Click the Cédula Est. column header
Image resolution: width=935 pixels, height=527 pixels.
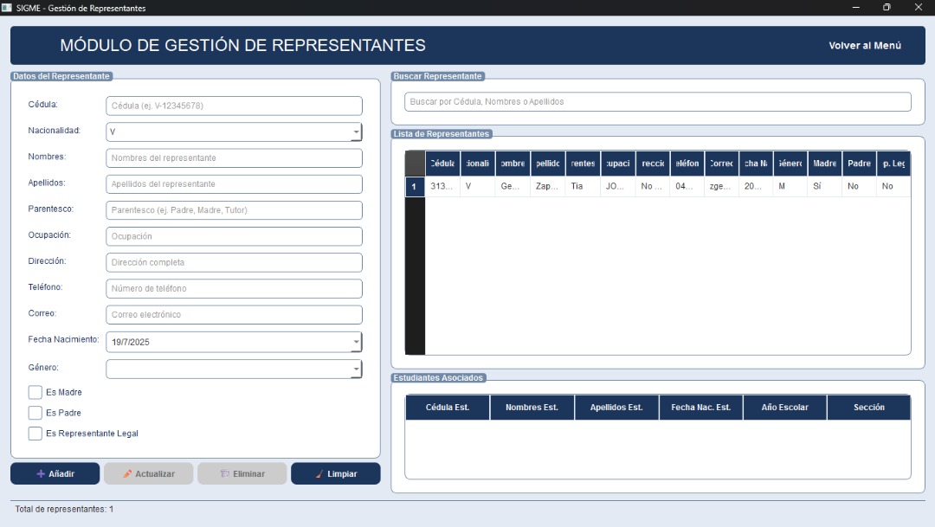click(448, 408)
